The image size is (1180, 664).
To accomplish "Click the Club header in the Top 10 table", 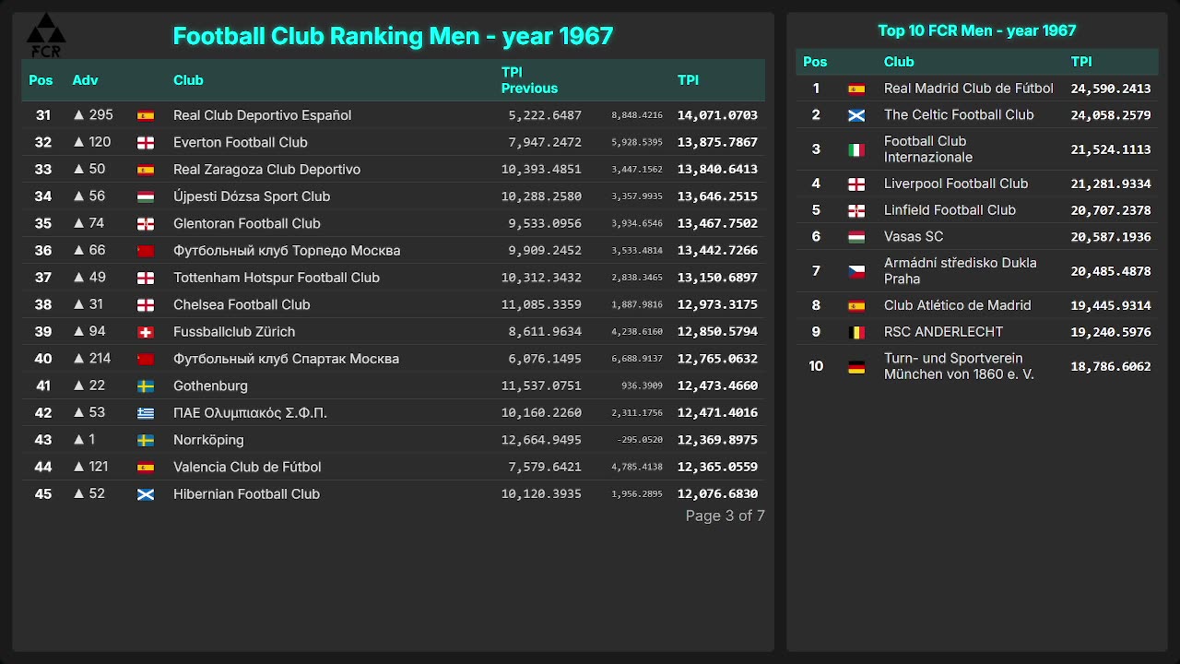I will pyautogui.click(x=899, y=62).
